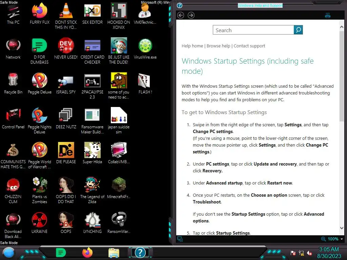Click the scroll down arrow in Help
The height and width of the screenshot is (260, 347).
pos(342,228)
